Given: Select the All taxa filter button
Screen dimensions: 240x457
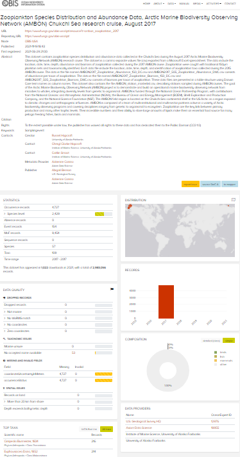Looking at the screenshot, I should pyautogui.click(x=107, y=429).
